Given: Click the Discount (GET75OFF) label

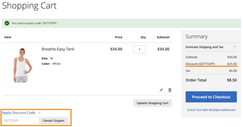Looking at the screenshot, I should [x=200, y=64].
